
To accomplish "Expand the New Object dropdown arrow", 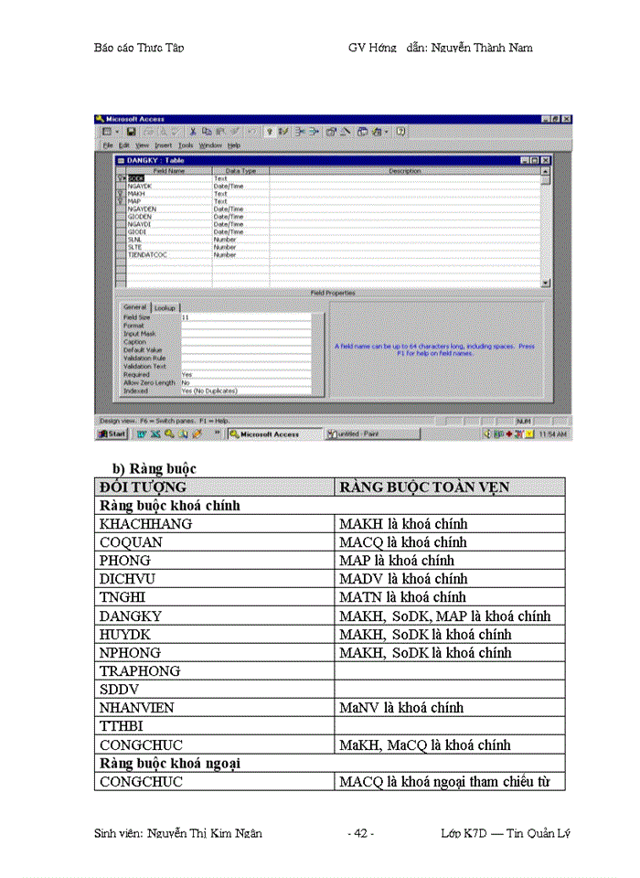I will pyautogui.click(x=386, y=132).
